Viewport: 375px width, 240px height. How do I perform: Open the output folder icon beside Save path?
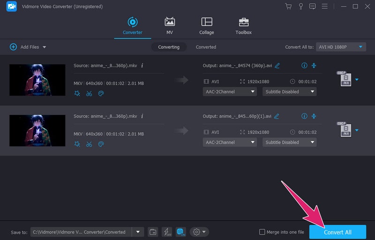pyautogui.click(x=153, y=232)
